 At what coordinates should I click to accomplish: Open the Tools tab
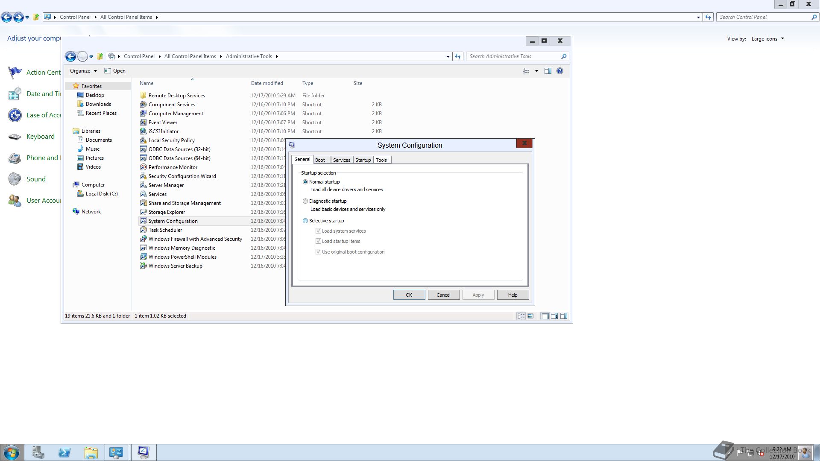click(382, 160)
